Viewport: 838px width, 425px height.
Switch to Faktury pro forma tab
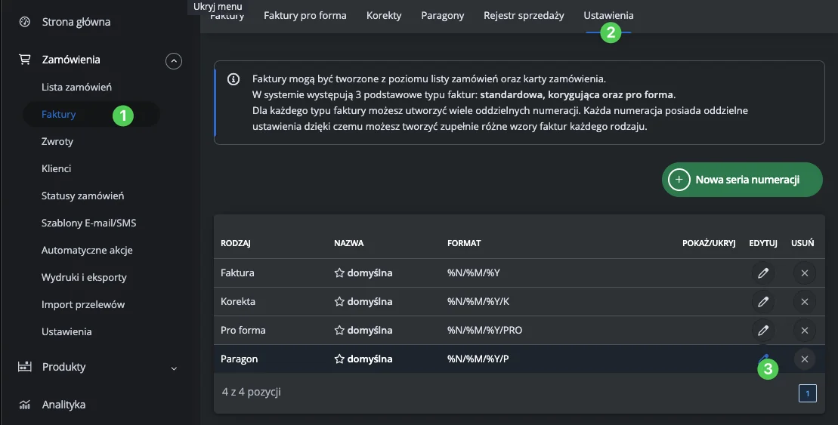305,16
